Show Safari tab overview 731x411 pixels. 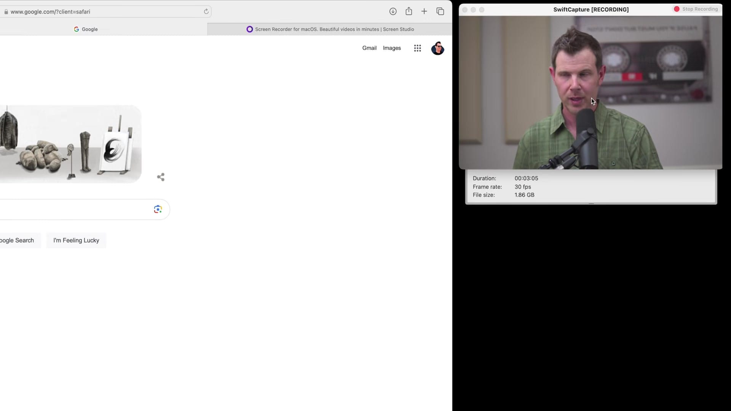(x=440, y=11)
